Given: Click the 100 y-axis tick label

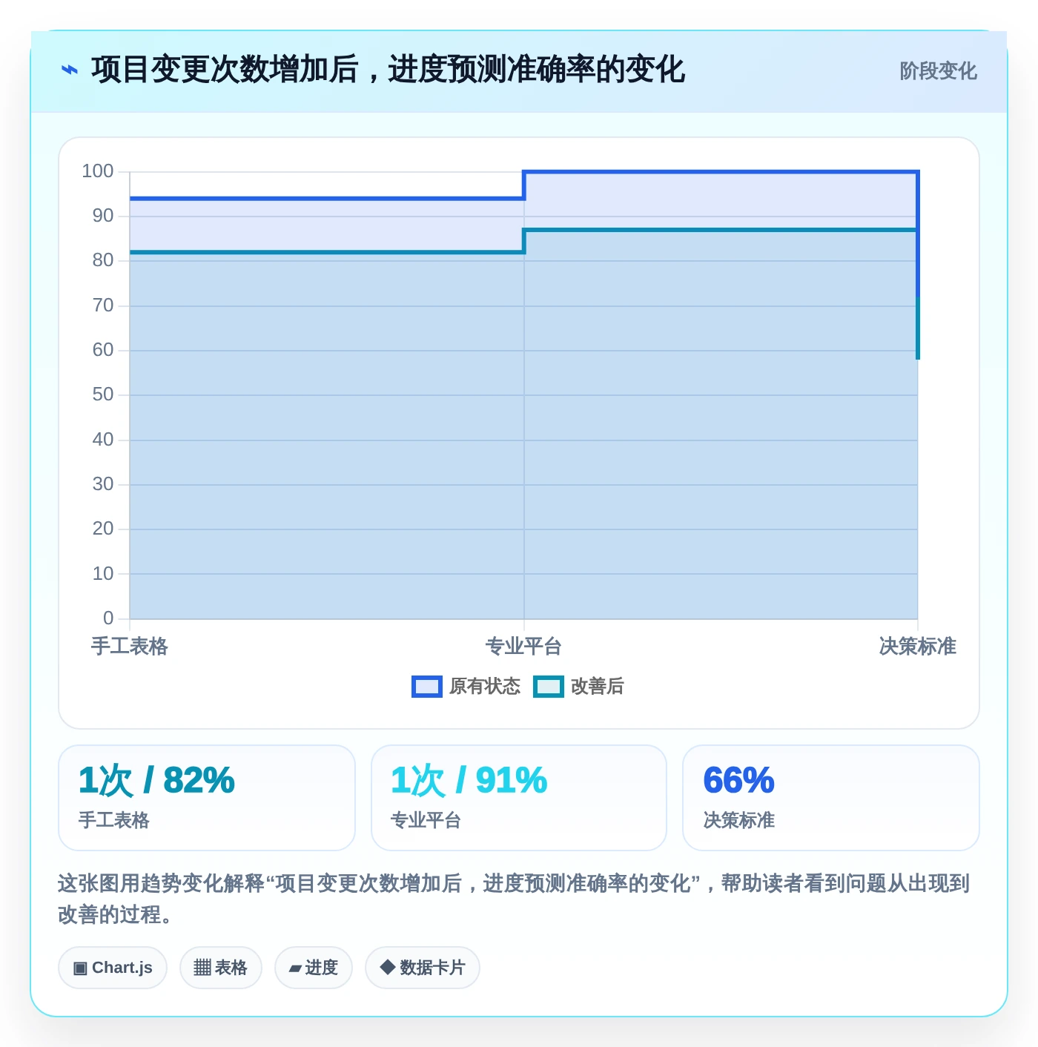Looking at the screenshot, I should click(98, 171).
